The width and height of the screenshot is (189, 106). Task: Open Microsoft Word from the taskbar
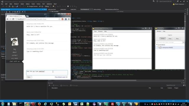76,104
